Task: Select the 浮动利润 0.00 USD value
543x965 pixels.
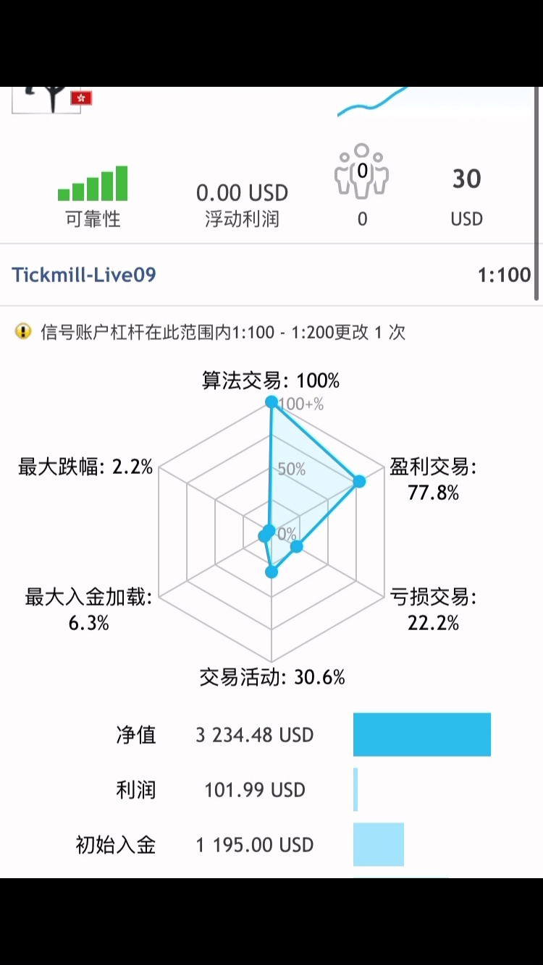Action: (242, 193)
